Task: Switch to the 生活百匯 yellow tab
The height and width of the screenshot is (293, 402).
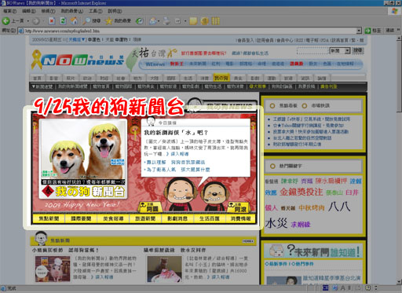Action: pos(210,218)
